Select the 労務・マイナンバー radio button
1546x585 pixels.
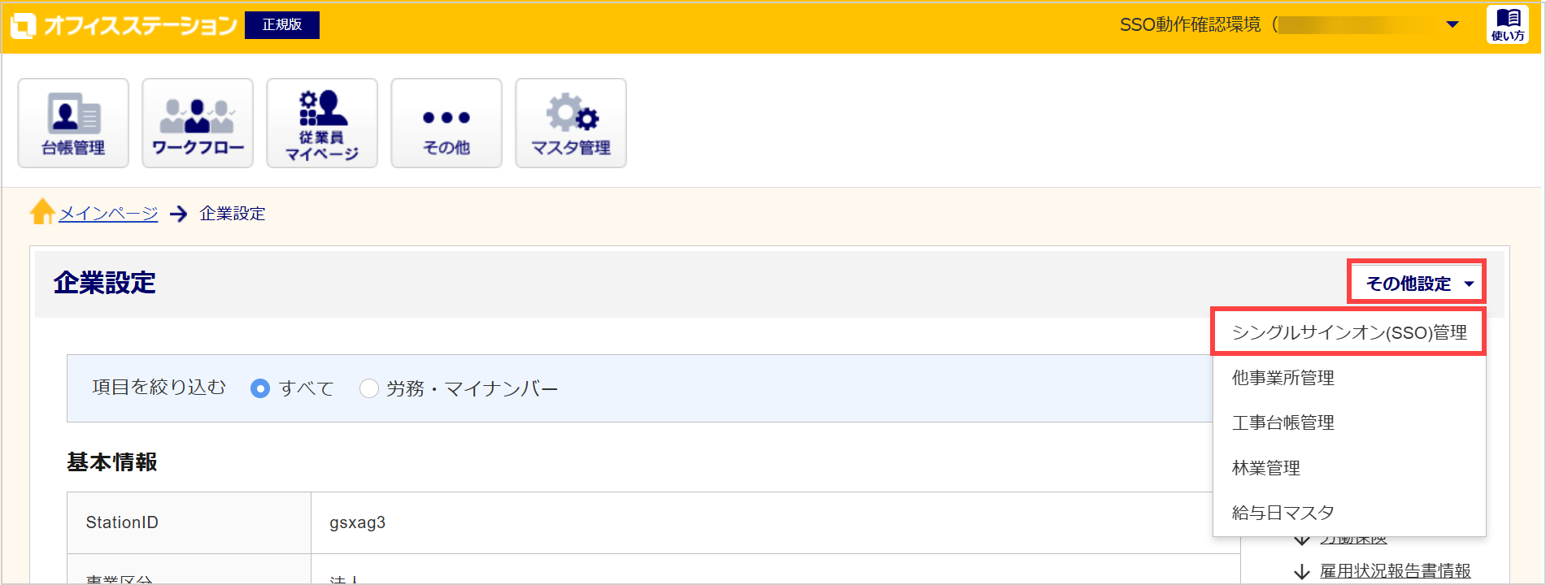tap(369, 388)
